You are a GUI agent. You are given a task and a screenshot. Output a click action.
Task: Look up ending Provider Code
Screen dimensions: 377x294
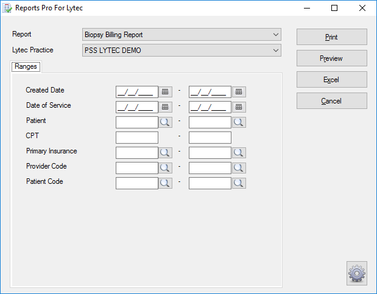coord(239,168)
